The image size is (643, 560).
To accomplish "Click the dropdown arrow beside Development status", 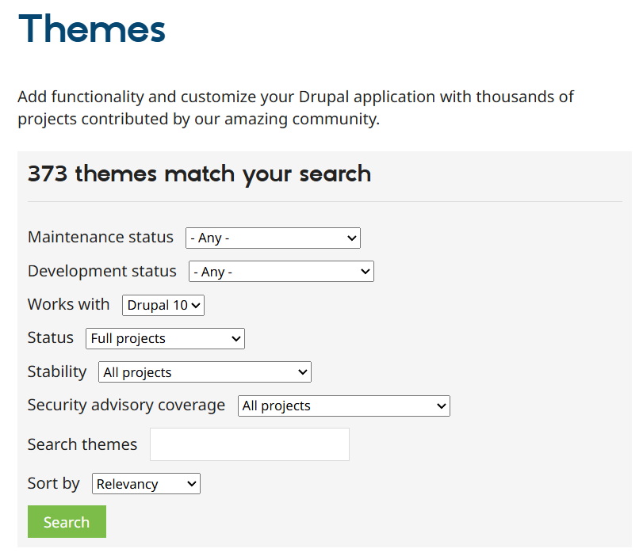I will [367, 271].
